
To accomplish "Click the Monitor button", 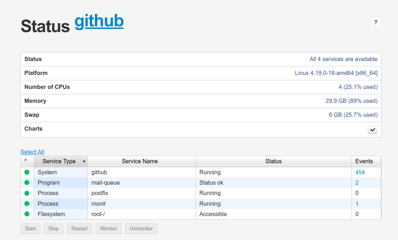I will (109, 229).
